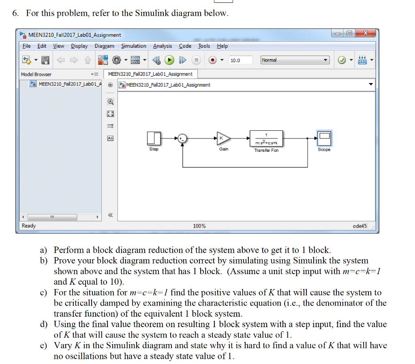
Task: Open the Normal simulation mode dropdown
Action: click(295, 60)
